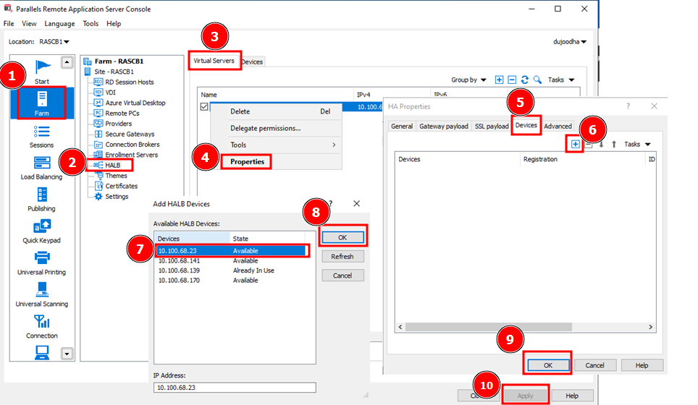Image resolution: width=698 pixels, height=405 pixels.
Task: Open the Universal Scanning category
Action: tap(41, 295)
